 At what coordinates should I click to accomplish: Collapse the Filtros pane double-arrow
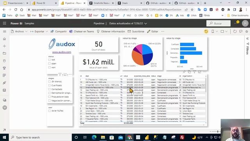tap(247, 38)
